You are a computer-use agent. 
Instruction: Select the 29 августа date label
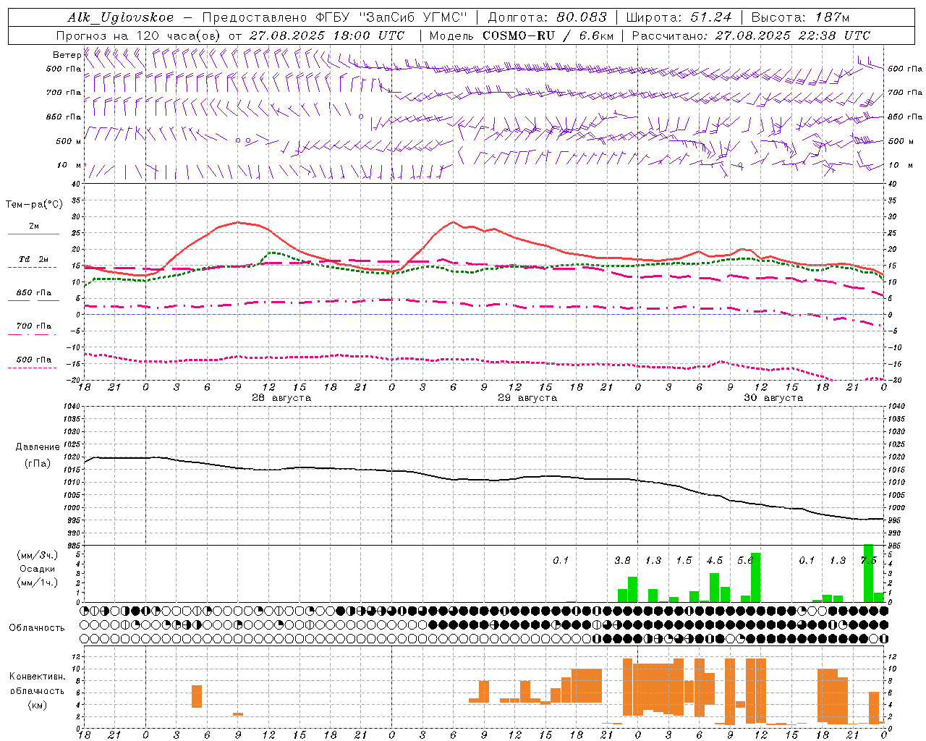coord(527,398)
